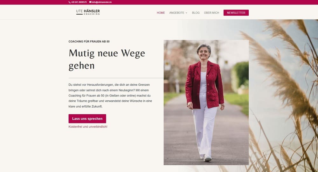This screenshot has height=172, width=318.
Task: Click the horizontal divider line below the heading
Action: click(116, 78)
